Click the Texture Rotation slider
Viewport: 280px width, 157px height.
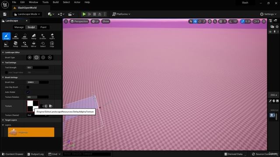click(x=38, y=97)
